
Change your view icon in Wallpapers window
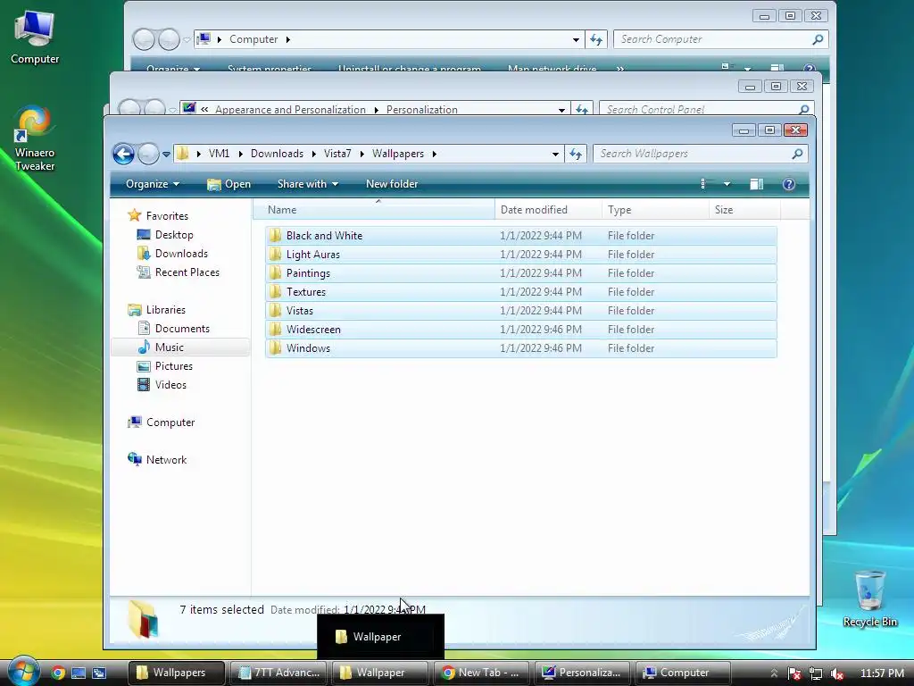(703, 184)
